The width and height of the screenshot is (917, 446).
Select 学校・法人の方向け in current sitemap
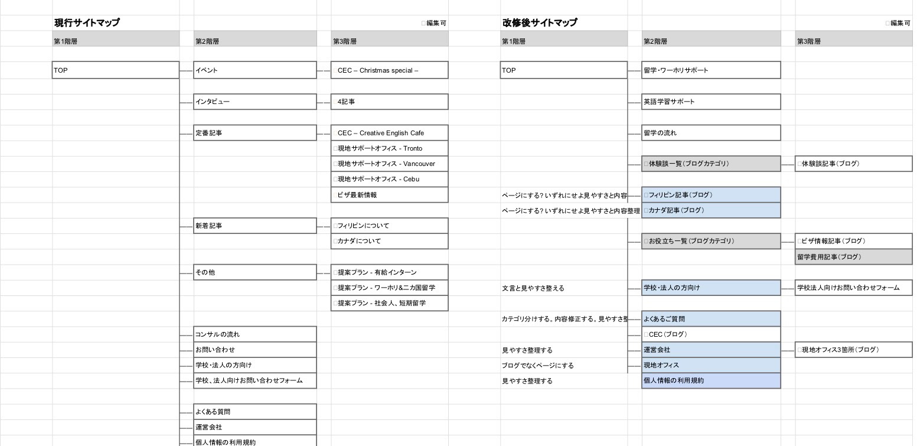(x=255, y=365)
